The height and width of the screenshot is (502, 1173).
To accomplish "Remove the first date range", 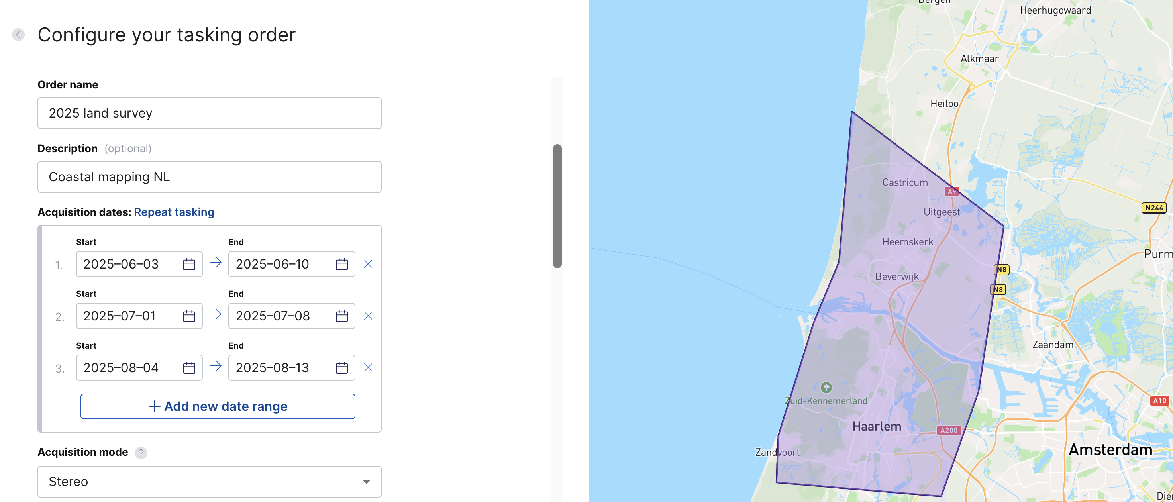I will tap(368, 264).
